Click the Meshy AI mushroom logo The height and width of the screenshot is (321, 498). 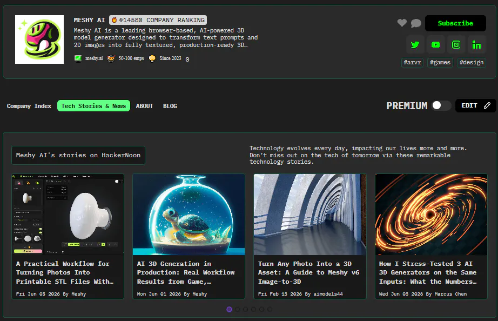click(39, 39)
